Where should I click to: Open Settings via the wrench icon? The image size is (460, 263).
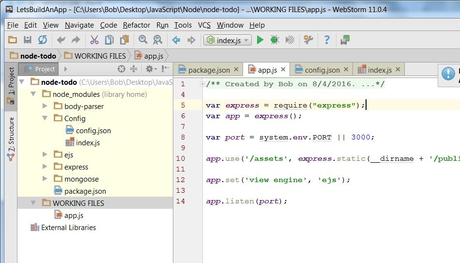(x=308, y=40)
